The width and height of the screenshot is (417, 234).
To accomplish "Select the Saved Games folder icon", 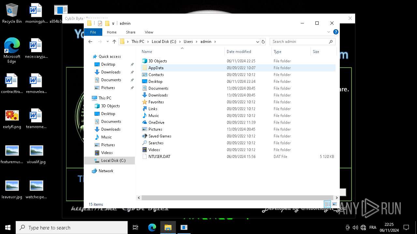I will [x=145, y=136].
